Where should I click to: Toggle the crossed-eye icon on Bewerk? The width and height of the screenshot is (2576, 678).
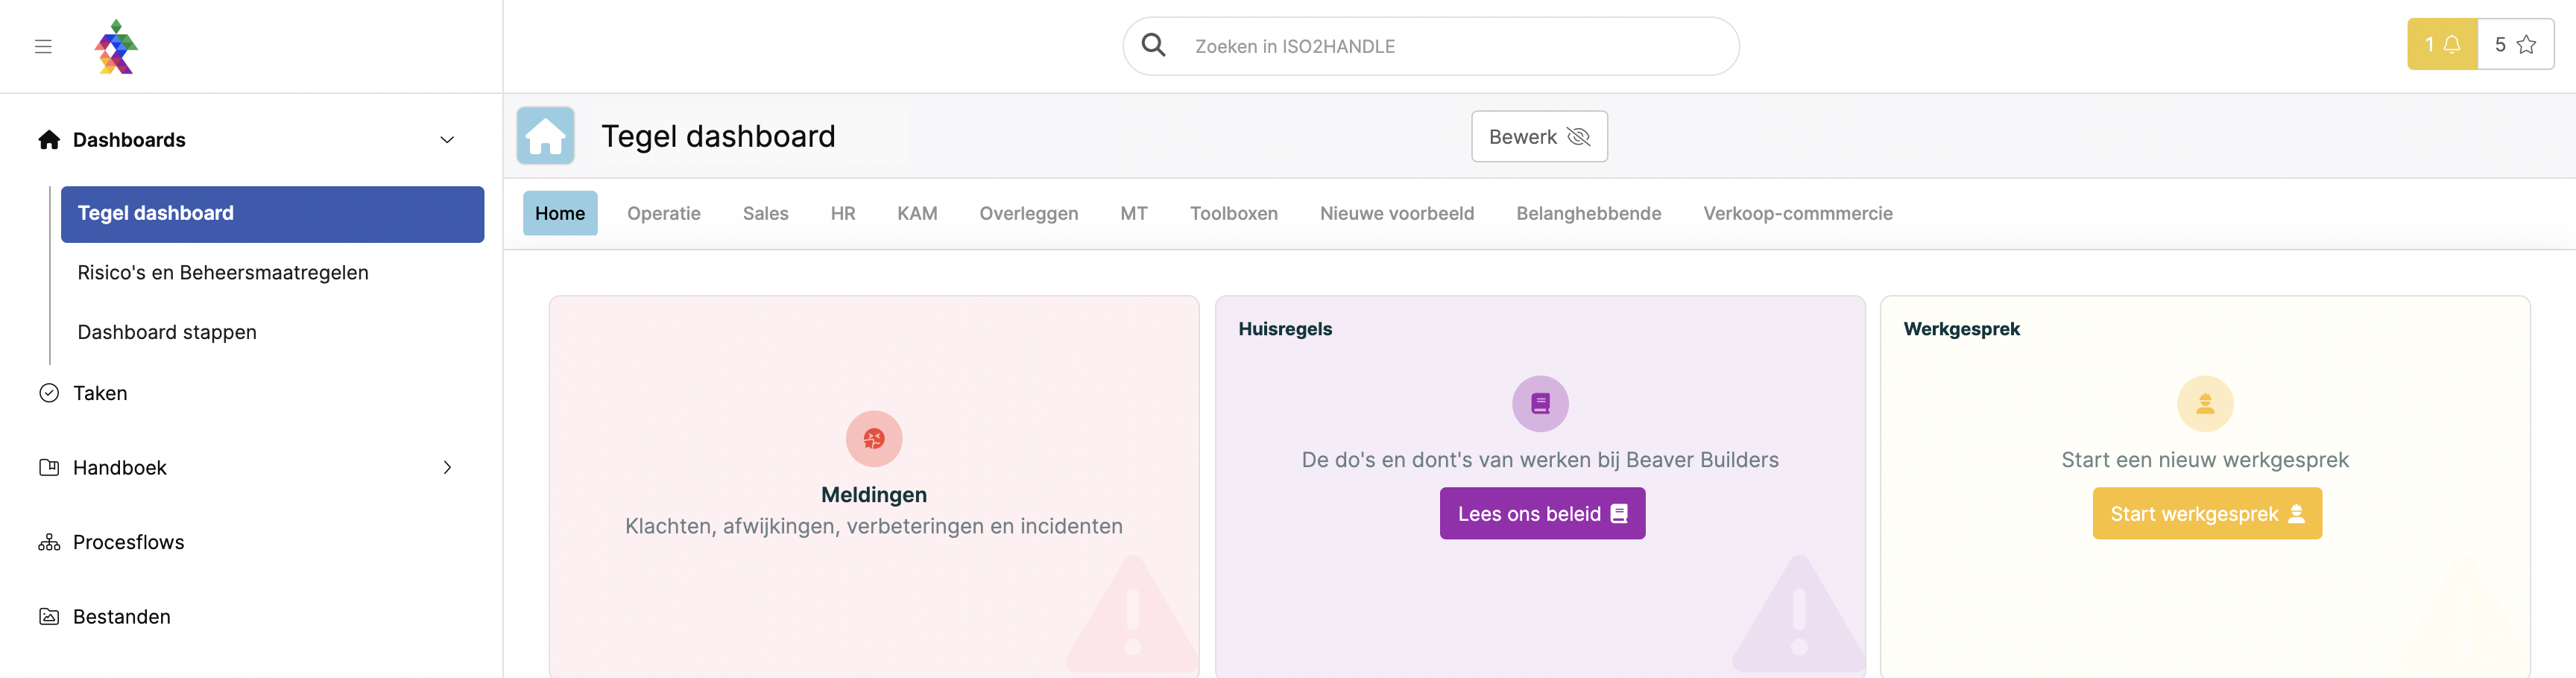(1578, 137)
